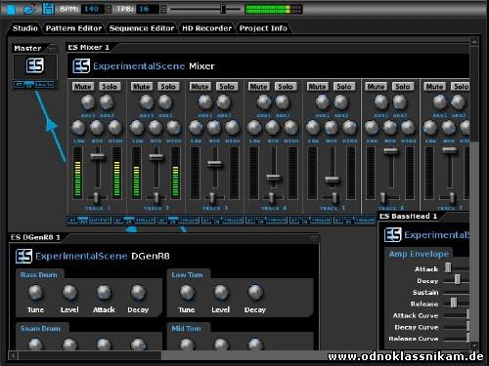Click the Bass Drum Attack knob

[x=104, y=292]
